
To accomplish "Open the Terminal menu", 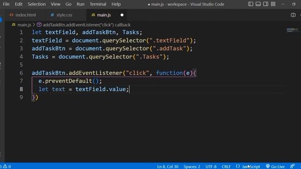I will [x=98, y=4].
